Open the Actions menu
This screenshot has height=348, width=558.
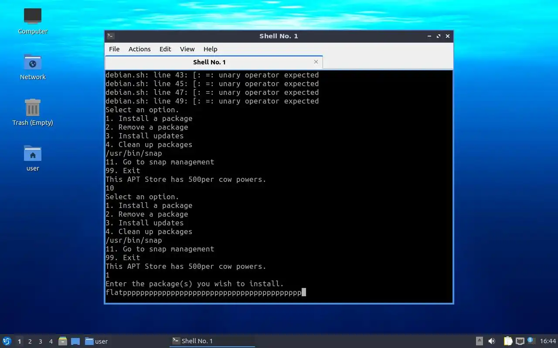[x=139, y=49]
